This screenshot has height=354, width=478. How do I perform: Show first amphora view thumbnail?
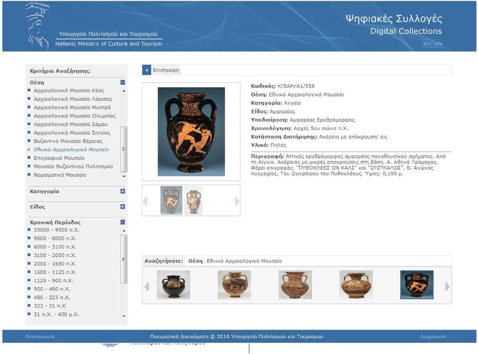[x=171, y=200]
